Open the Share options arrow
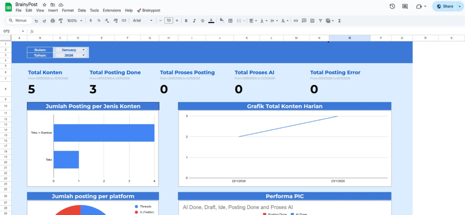This screenshot has height=215, width=465. (x=460, y=6)
